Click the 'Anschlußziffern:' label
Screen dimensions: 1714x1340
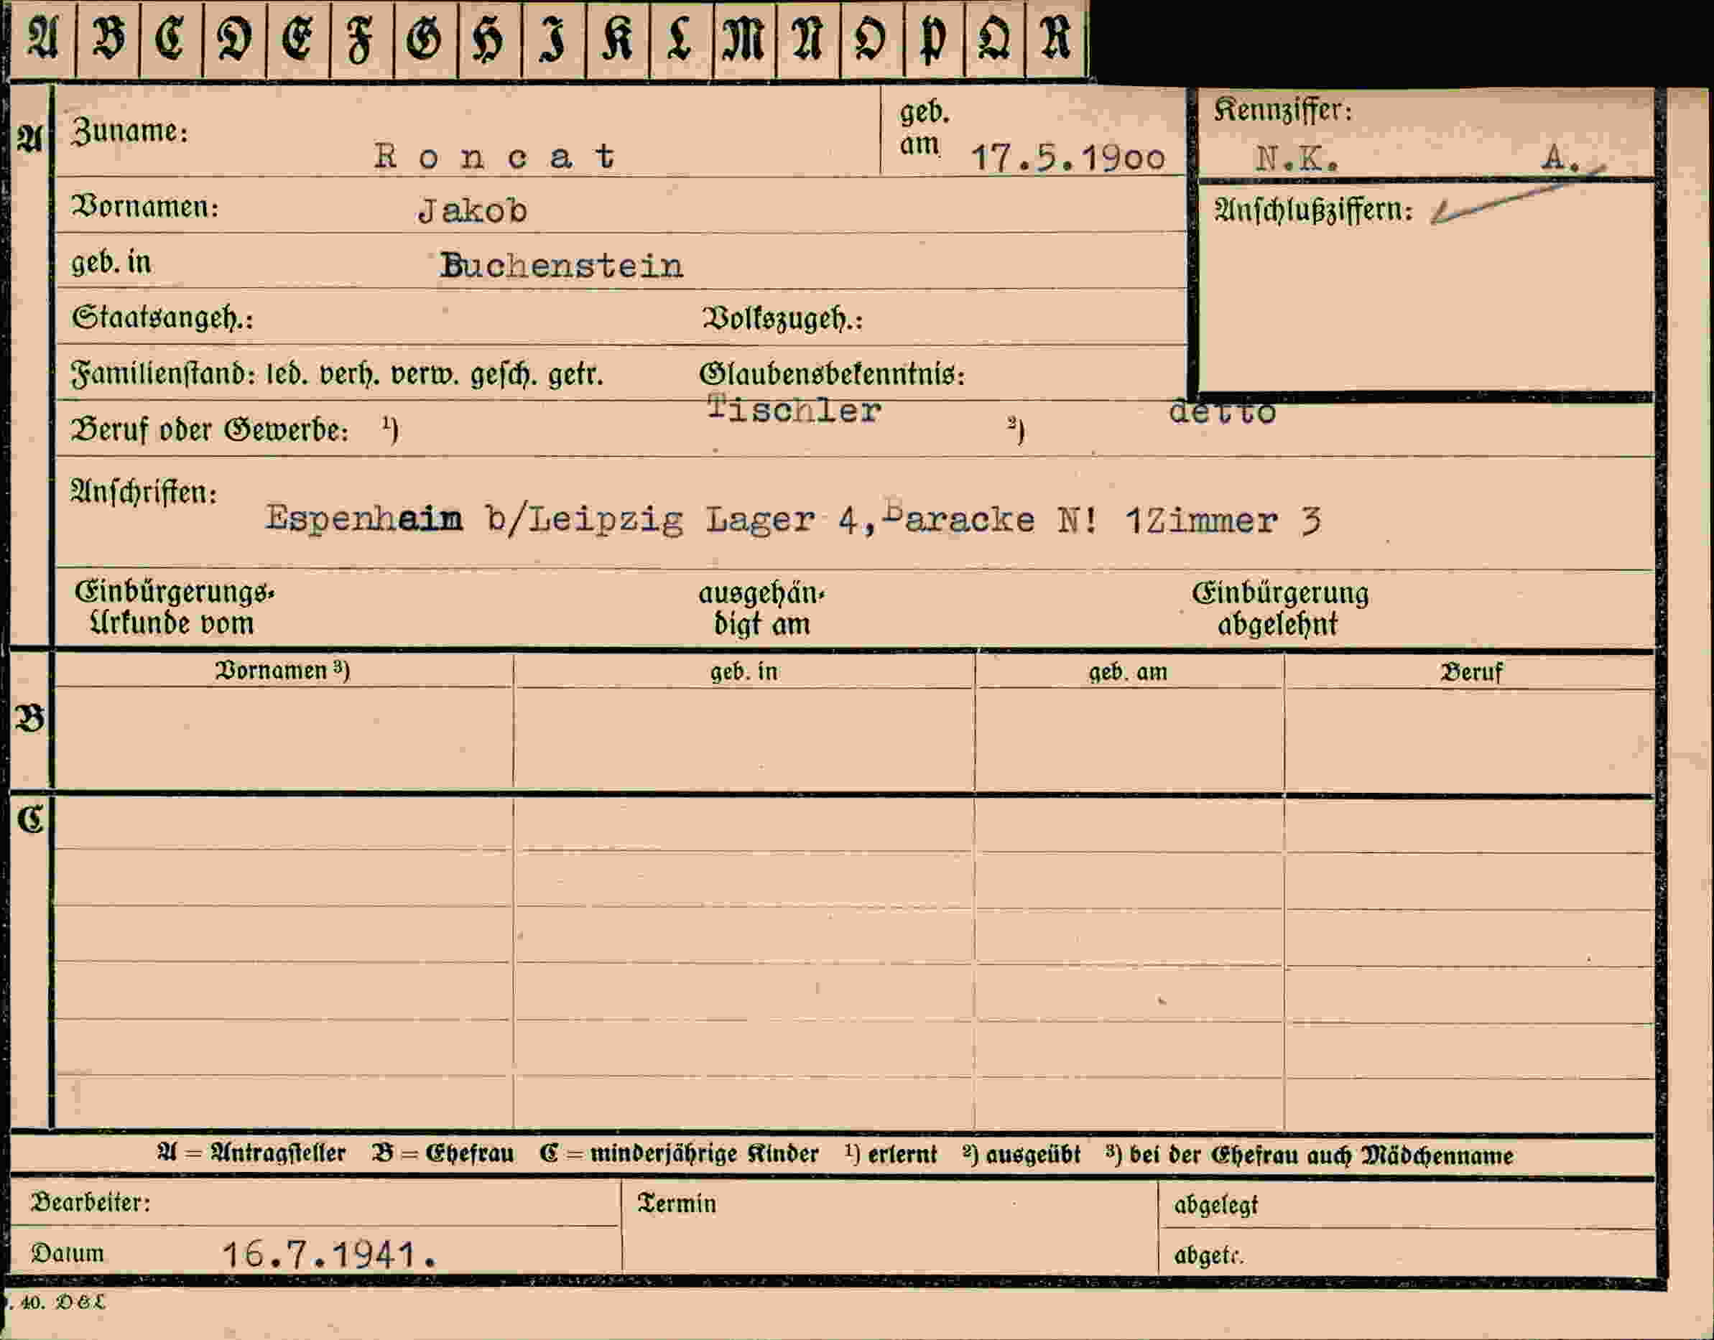1313,210
